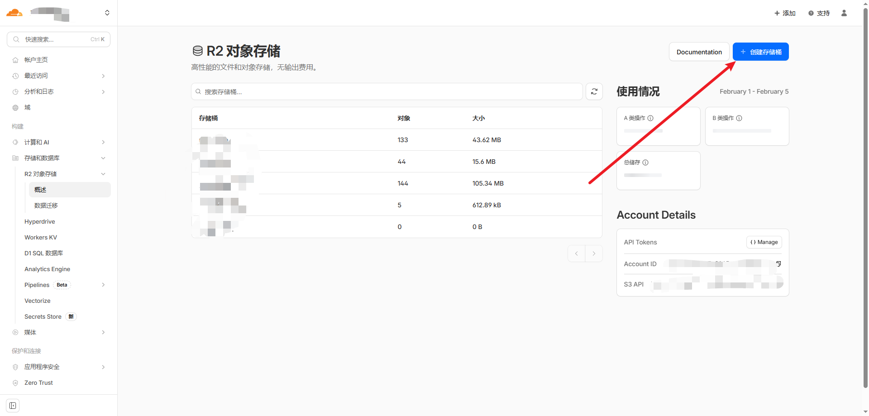Select the 105.34 MB size cell
869x416 pixels.
pos(488,183)
